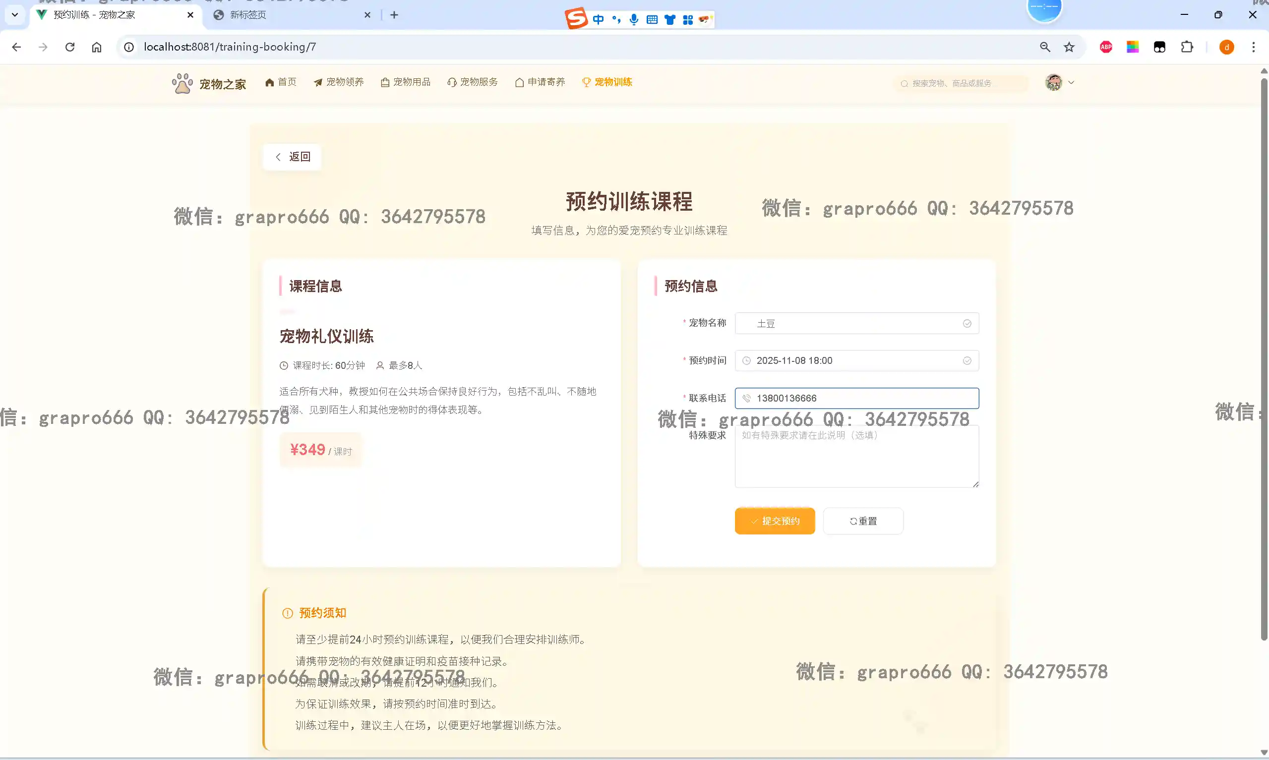Go to 宠物领养 navigation menu
The height and width of the screenshot is (760, 1269).
point(339,82)
